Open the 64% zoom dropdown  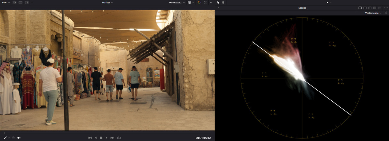(6, 2)
